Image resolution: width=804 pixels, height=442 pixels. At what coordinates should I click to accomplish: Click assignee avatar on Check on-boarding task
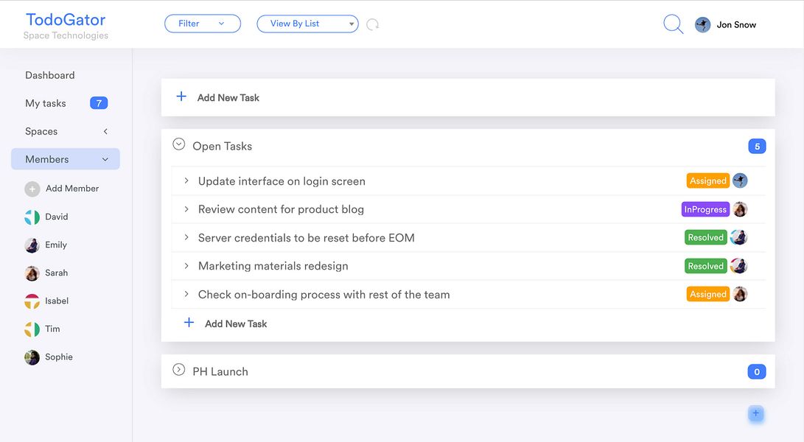(x=740, y=294)
